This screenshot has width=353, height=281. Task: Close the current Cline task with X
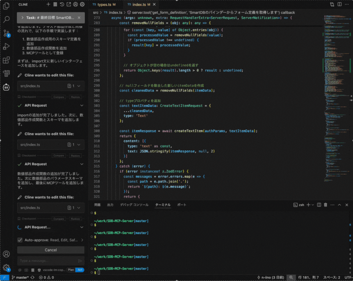click(x=79, y=18)
